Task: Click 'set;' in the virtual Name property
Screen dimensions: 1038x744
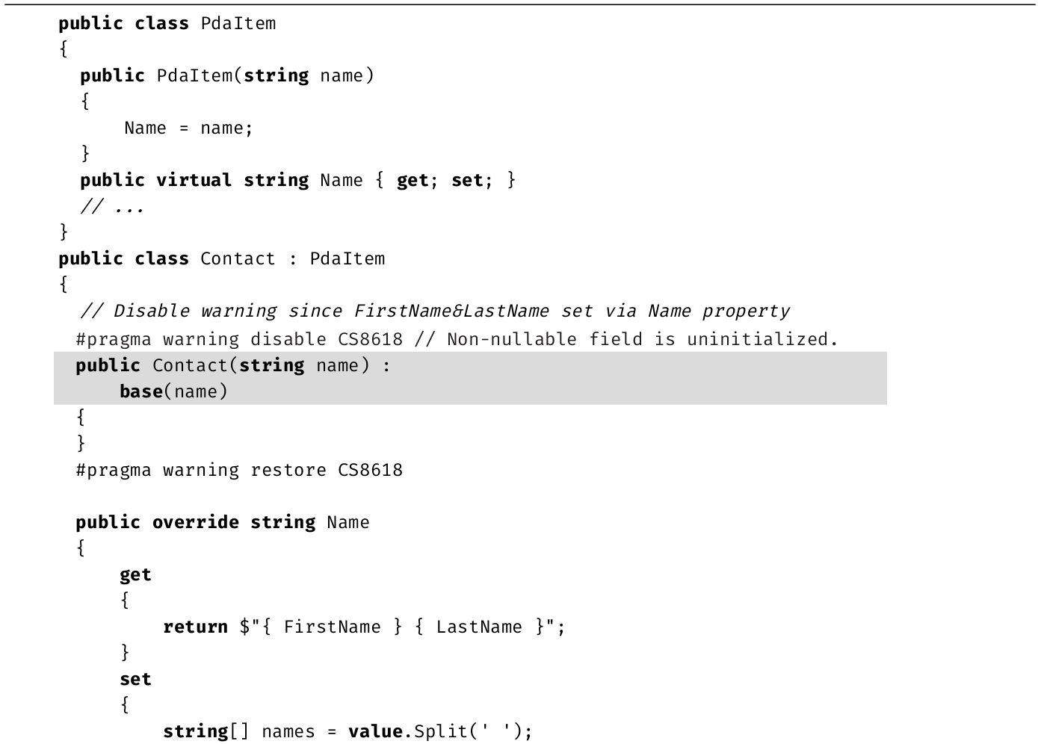Action: 472,180
